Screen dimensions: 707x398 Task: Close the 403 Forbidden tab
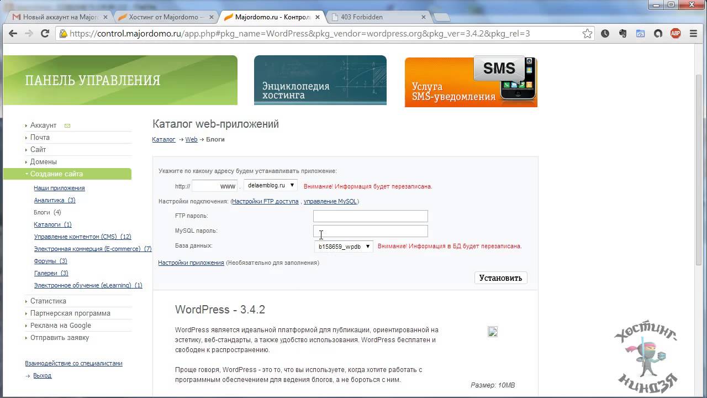coord(423,17)
